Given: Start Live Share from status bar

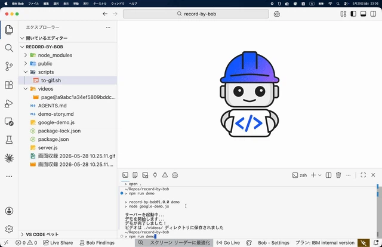Looking at the screenshot, I should [58, 243].
